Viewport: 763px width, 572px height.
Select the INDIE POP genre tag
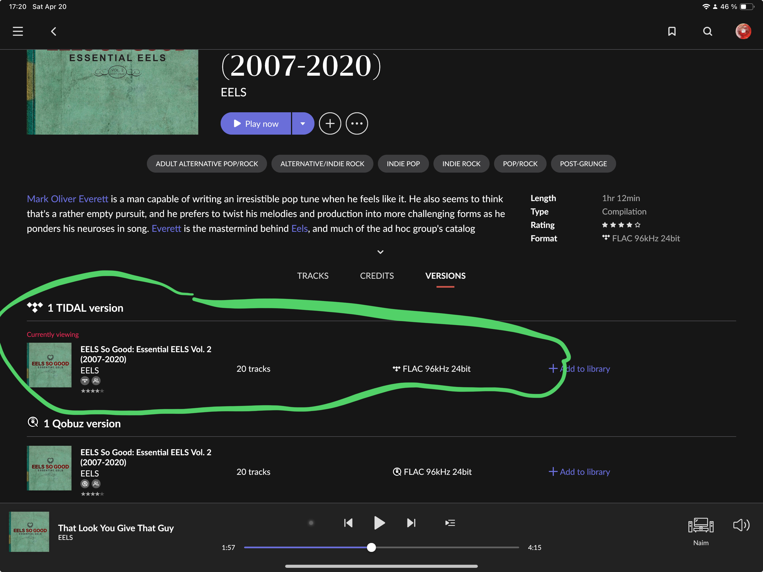pyautogui.click(x=403, y=163)
